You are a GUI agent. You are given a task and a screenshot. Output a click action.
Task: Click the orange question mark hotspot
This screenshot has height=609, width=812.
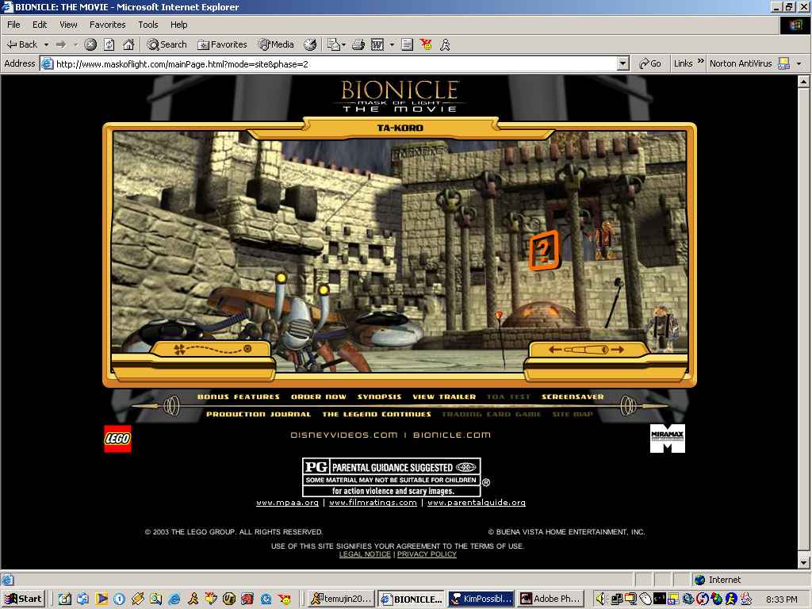[x=544, y=250]
